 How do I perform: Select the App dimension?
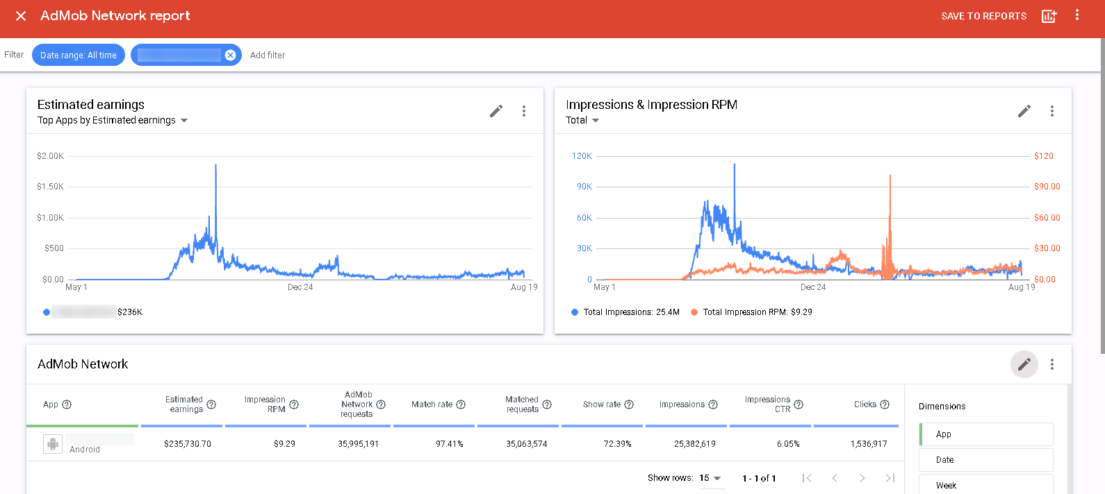(986, 434)
